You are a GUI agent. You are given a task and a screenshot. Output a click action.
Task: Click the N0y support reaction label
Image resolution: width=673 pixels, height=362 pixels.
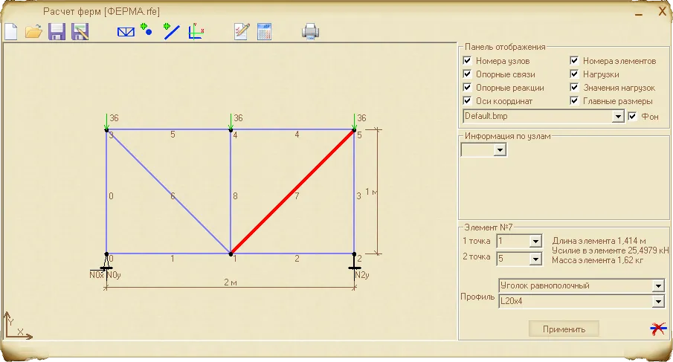tap(113, 275)
